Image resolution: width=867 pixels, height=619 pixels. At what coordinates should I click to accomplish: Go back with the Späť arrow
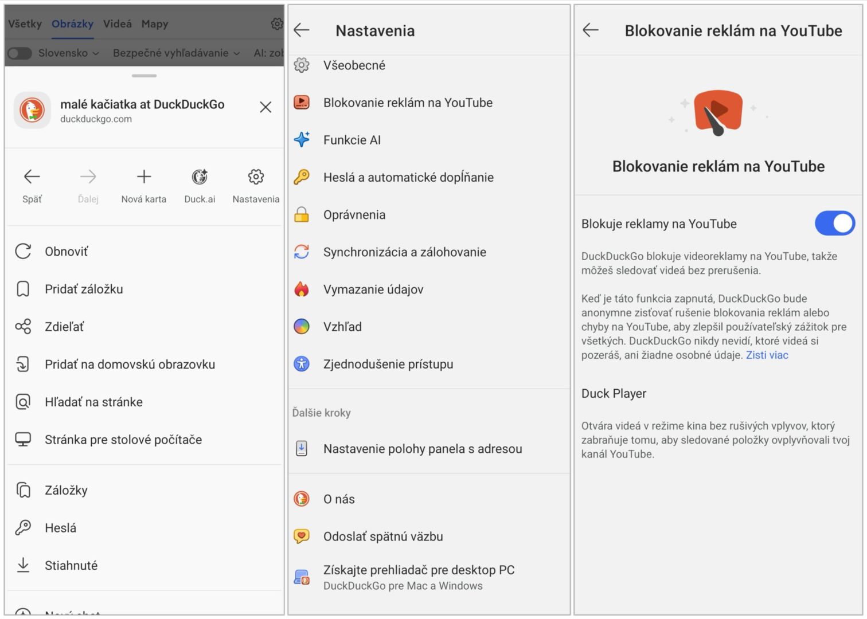[x=32, y=177]
